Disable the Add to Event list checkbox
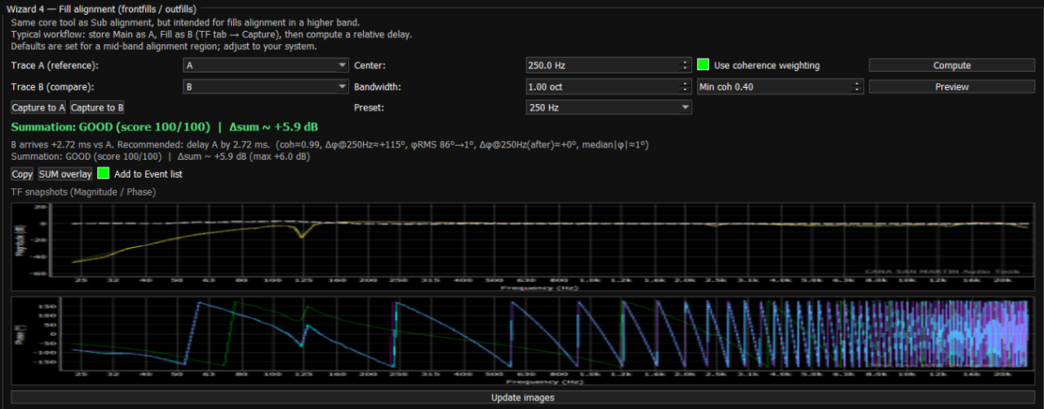The width and height of the screenshot is (1044, 409). [104, 174]
